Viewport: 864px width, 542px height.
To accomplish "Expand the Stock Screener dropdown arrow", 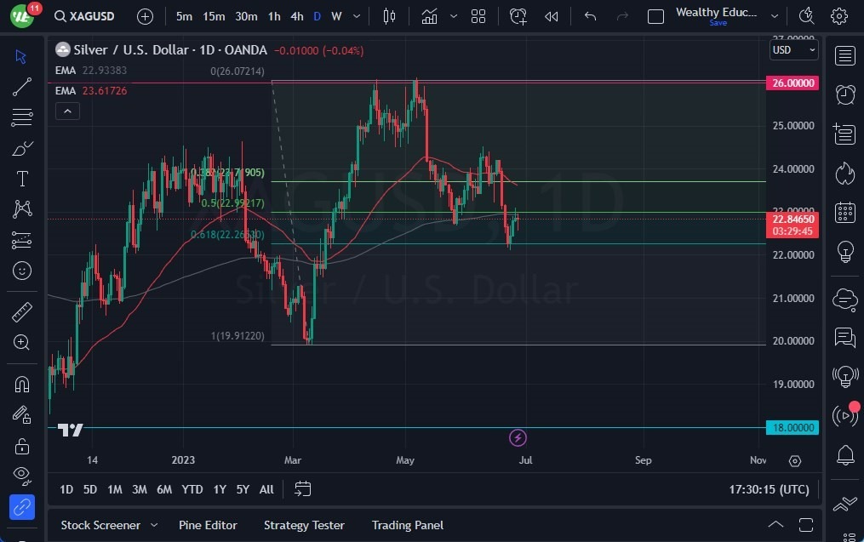I will point(154,525).
